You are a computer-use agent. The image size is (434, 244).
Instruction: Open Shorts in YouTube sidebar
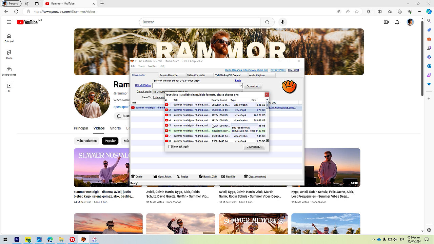coord(9,55)
